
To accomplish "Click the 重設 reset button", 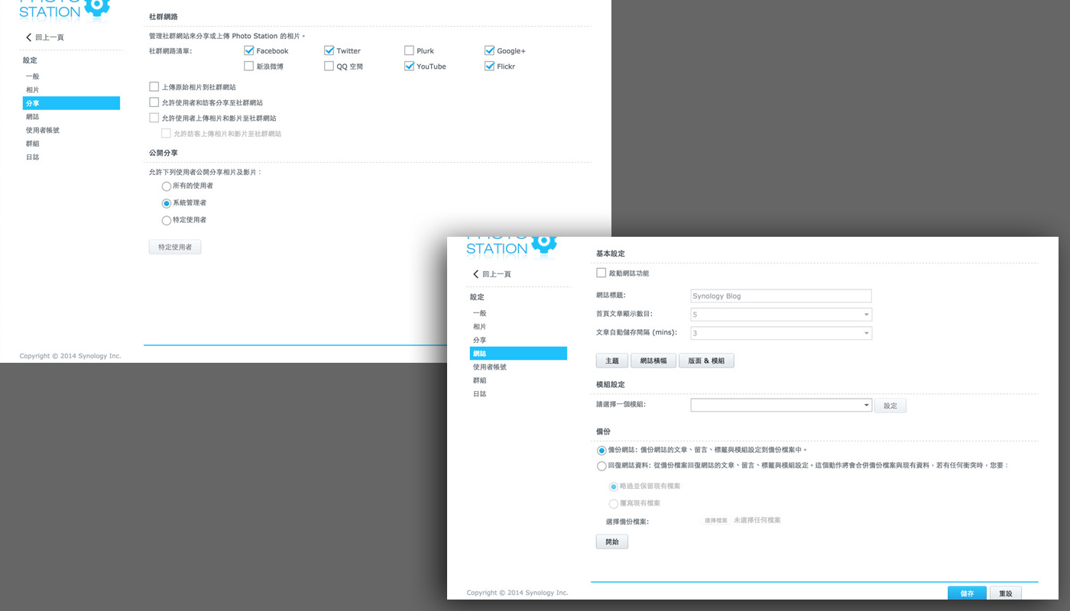I will coord(1006,593).
